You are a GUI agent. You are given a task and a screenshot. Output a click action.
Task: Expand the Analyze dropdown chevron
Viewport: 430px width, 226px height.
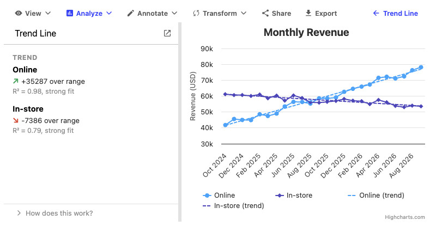[109, 13]
